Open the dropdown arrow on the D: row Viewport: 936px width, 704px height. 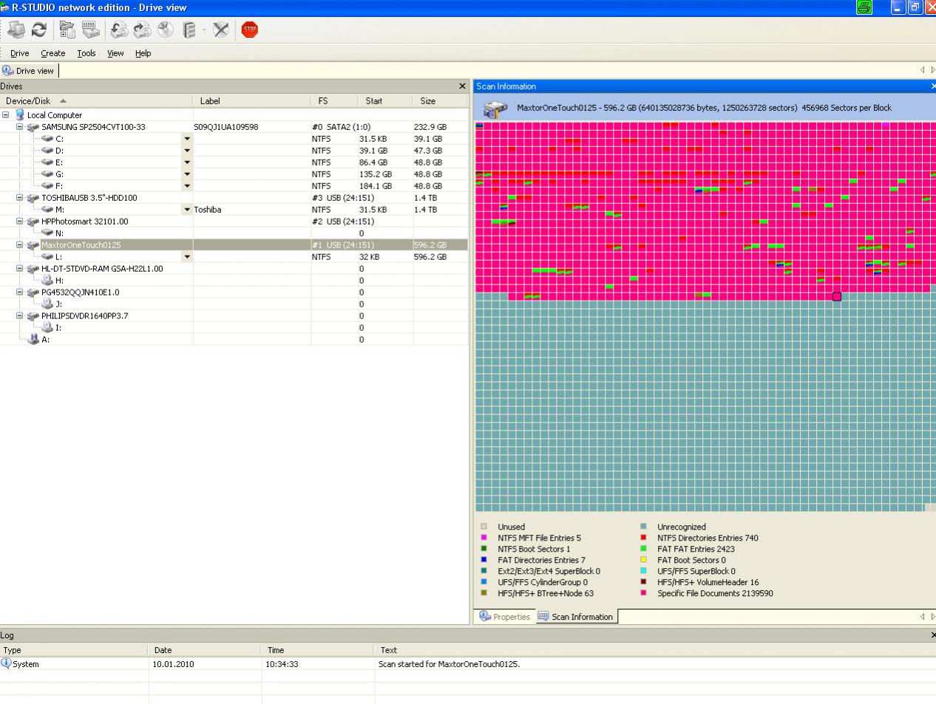pyautogui.click(x=187, y=151)
